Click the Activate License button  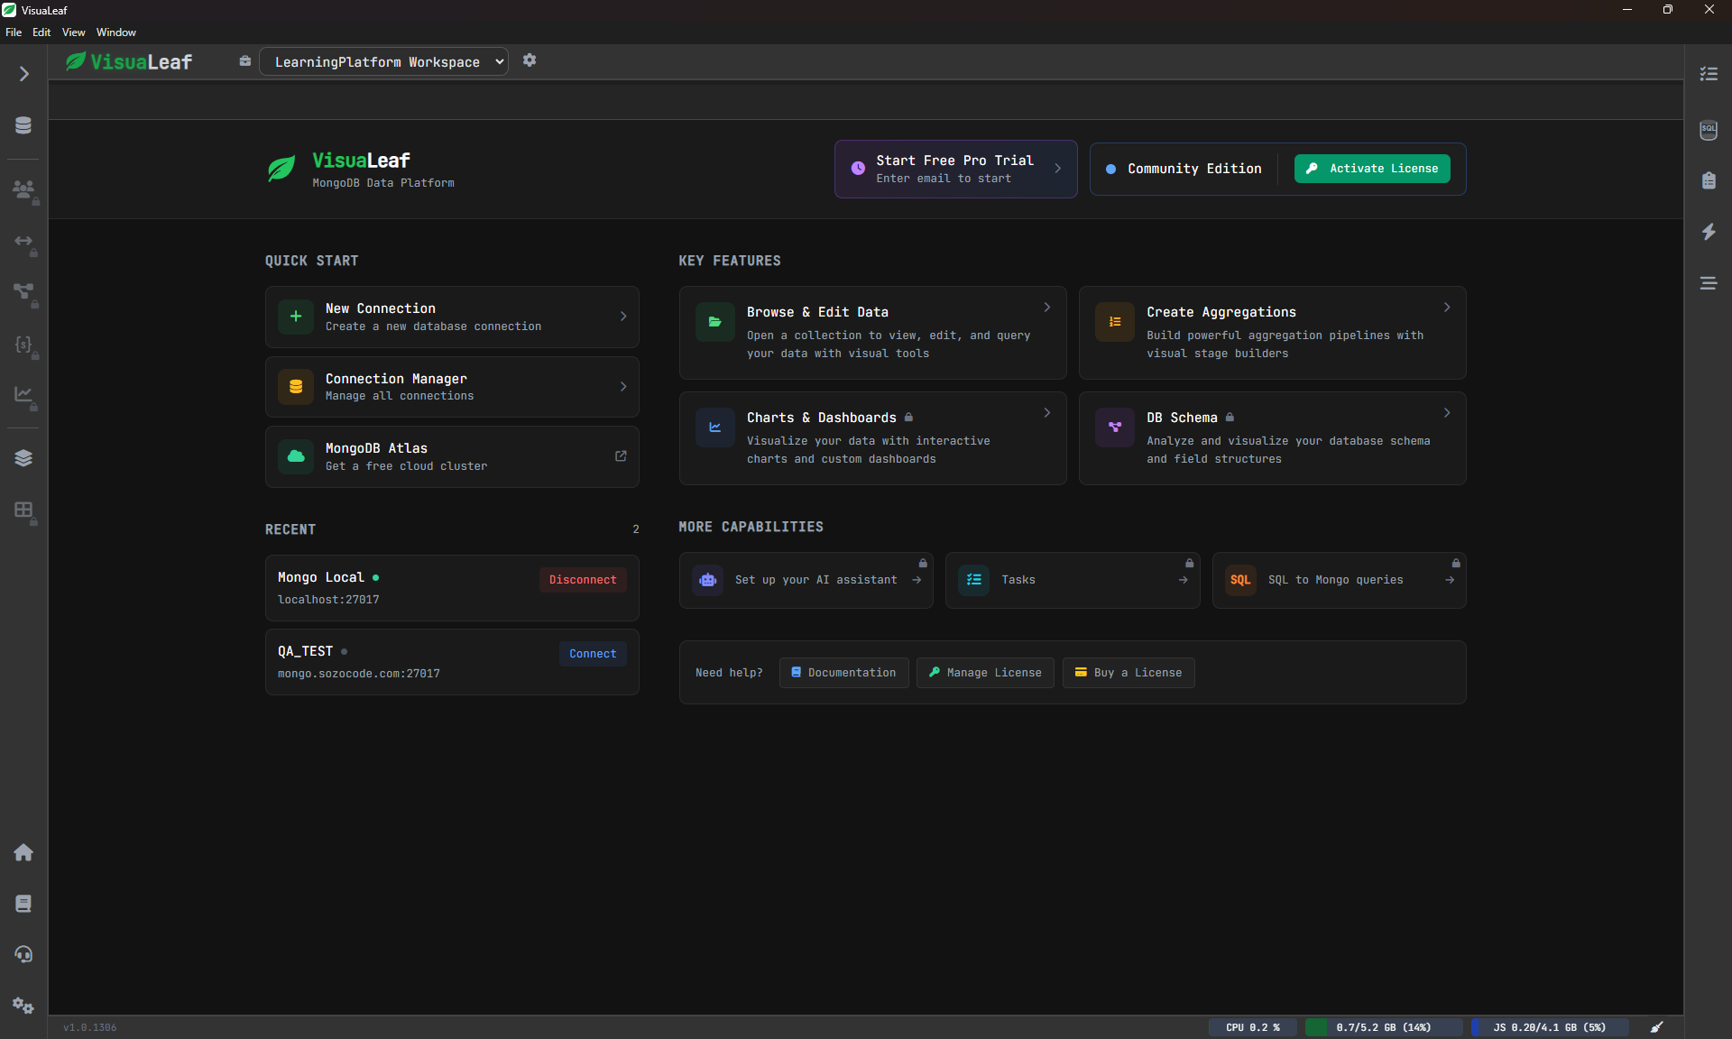pos(1372,169)
